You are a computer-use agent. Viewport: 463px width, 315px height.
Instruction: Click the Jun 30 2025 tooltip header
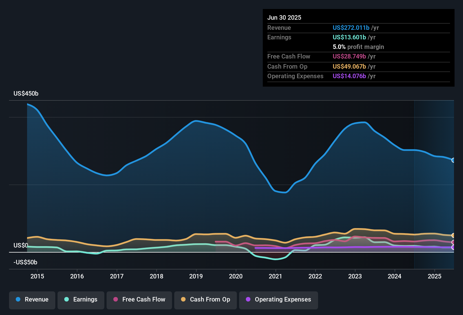click(x=284, y=17)
